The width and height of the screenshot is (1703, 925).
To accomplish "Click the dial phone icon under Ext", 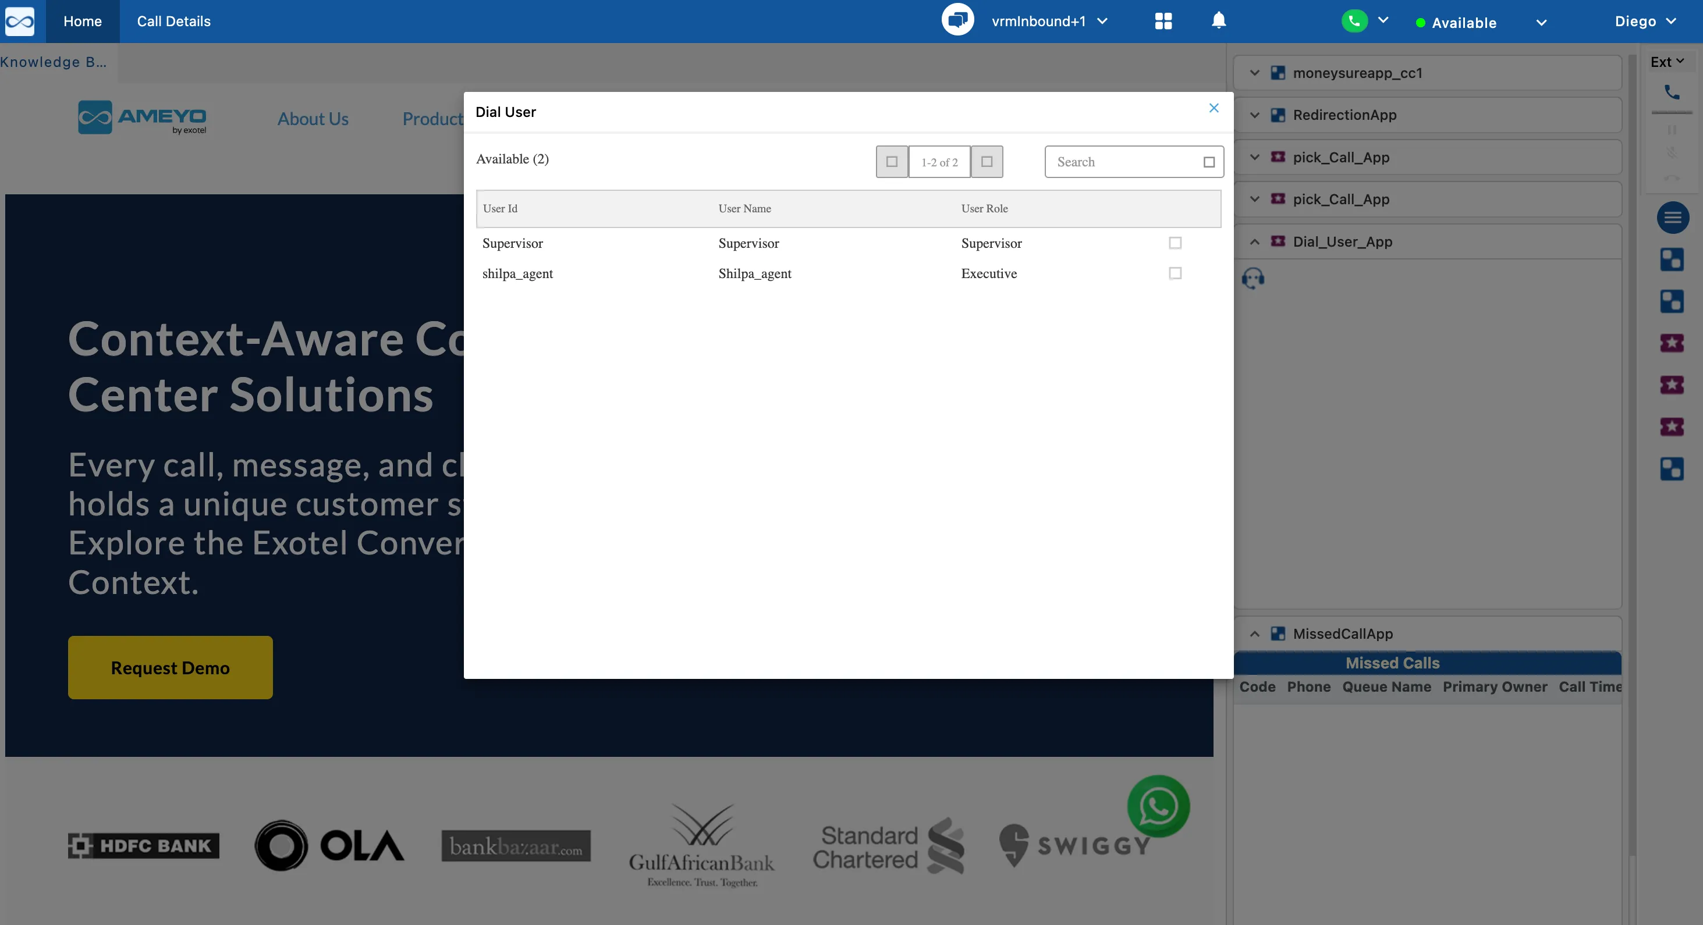I will click(x=1671, y=92).
